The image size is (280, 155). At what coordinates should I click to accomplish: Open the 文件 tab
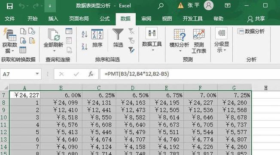click(x=9, y=19)
